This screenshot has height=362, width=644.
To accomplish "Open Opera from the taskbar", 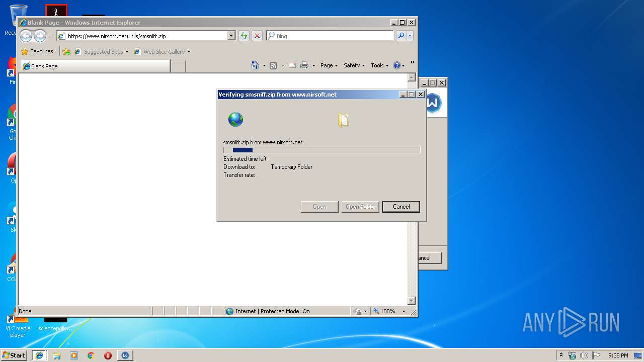I will (108, 355).
